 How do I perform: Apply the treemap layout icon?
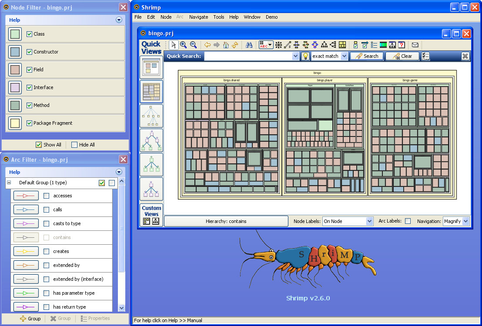point(342,45)
